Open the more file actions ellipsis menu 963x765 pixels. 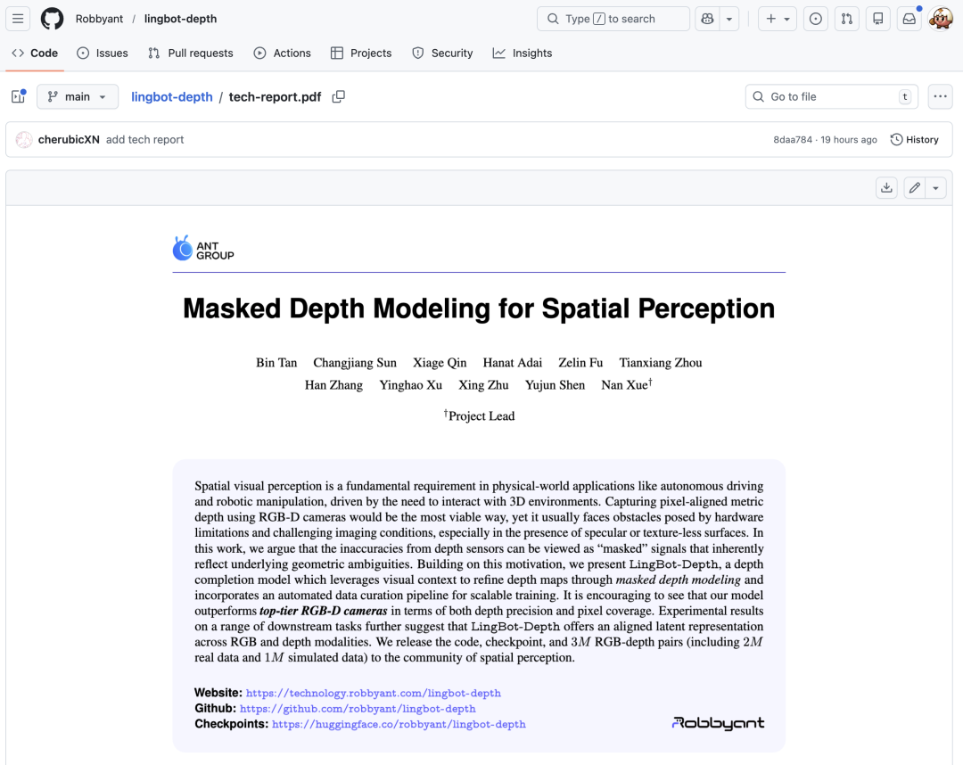(x=941, y=96)
